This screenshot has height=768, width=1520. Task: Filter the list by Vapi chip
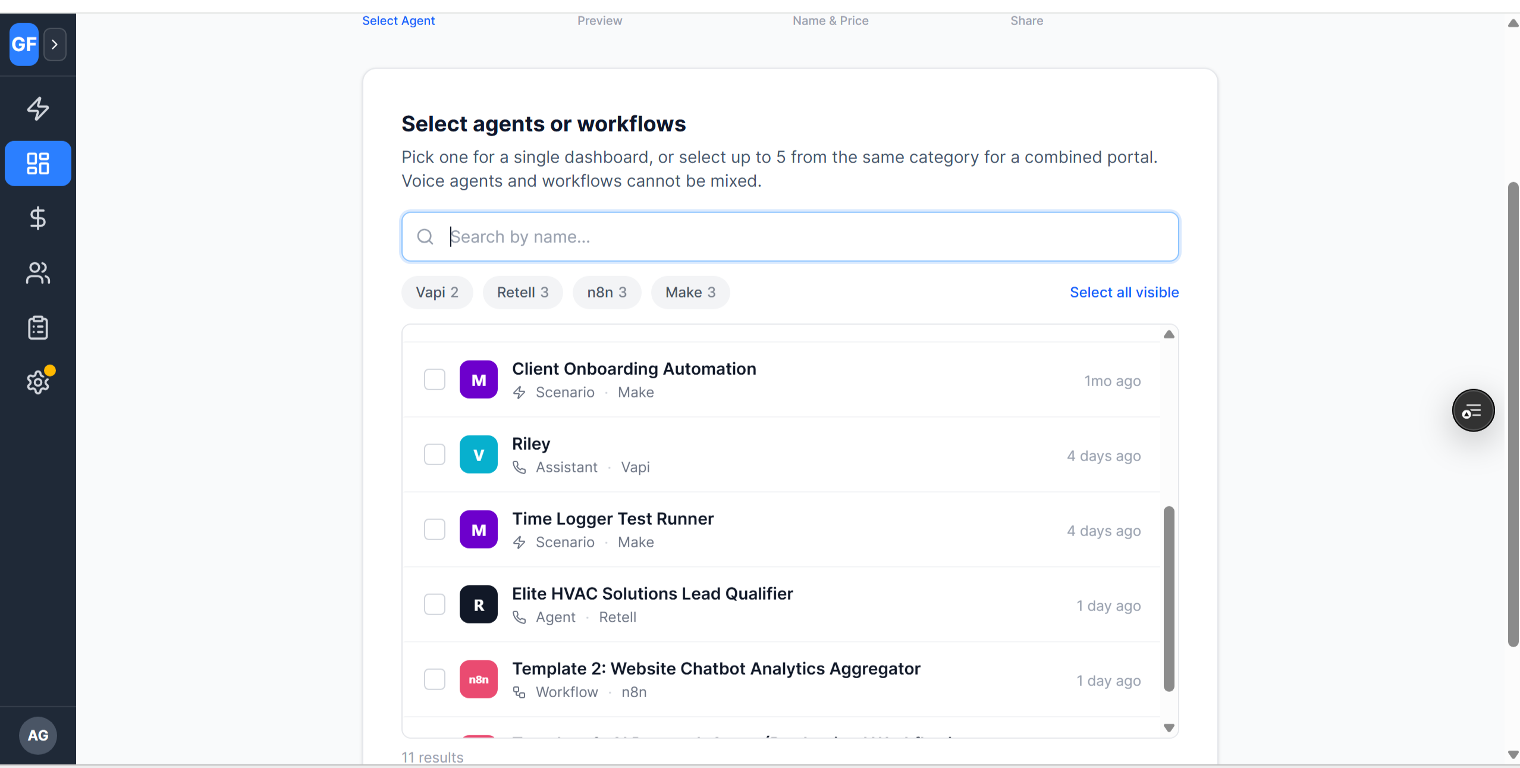click(x=437, y=292)
